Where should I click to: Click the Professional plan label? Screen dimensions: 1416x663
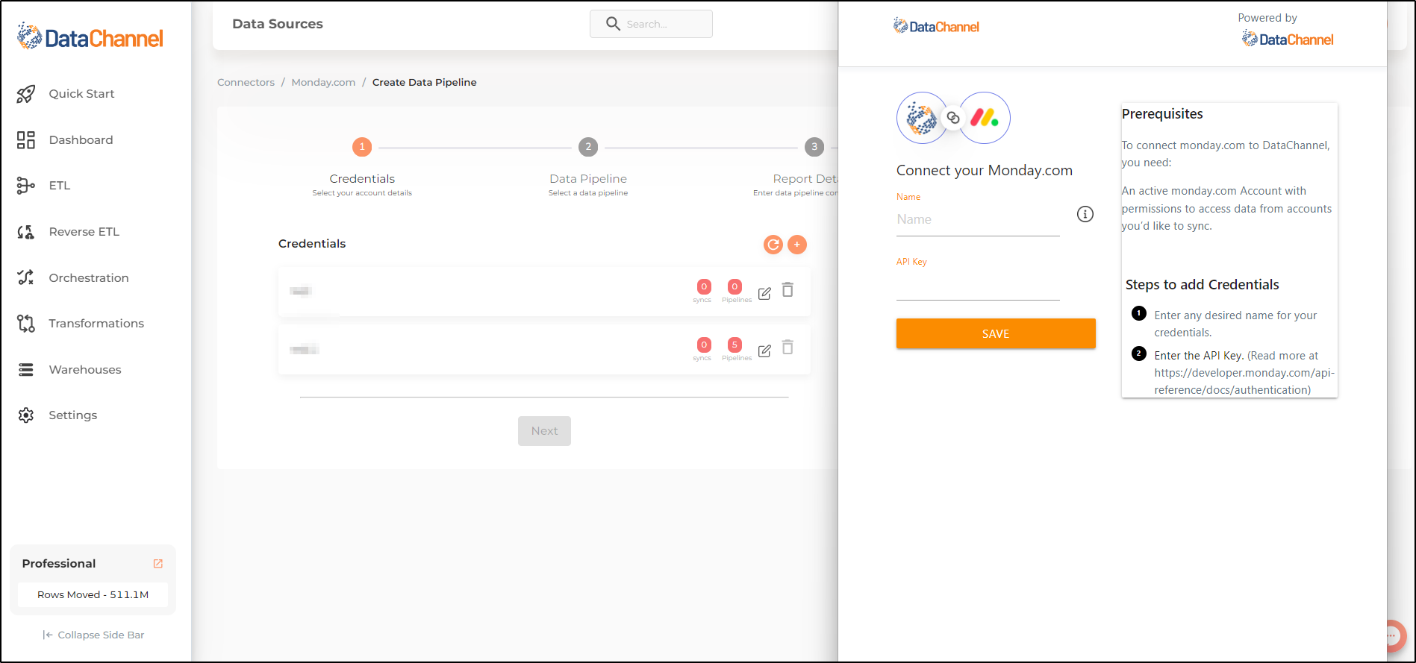(59, 564)
